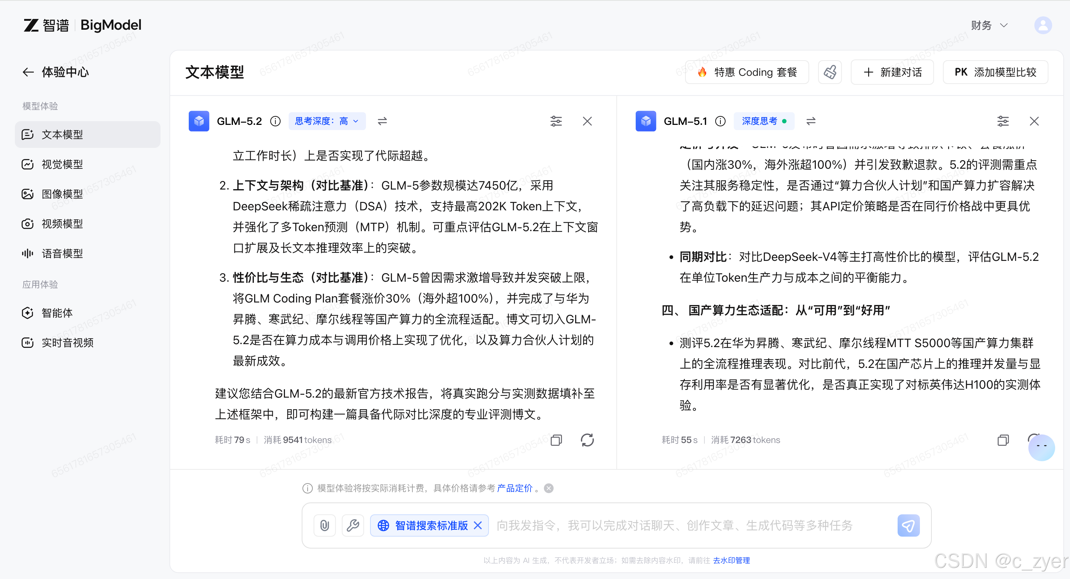Switch model using GLM-5.1 swap icon
1070x579 pixels.
coord(811,121)
